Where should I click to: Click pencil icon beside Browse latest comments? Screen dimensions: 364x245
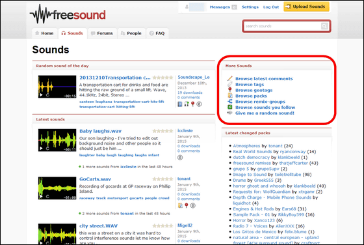point(230,78)
